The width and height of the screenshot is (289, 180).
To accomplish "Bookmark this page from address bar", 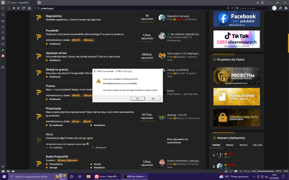I will (228, 8).
